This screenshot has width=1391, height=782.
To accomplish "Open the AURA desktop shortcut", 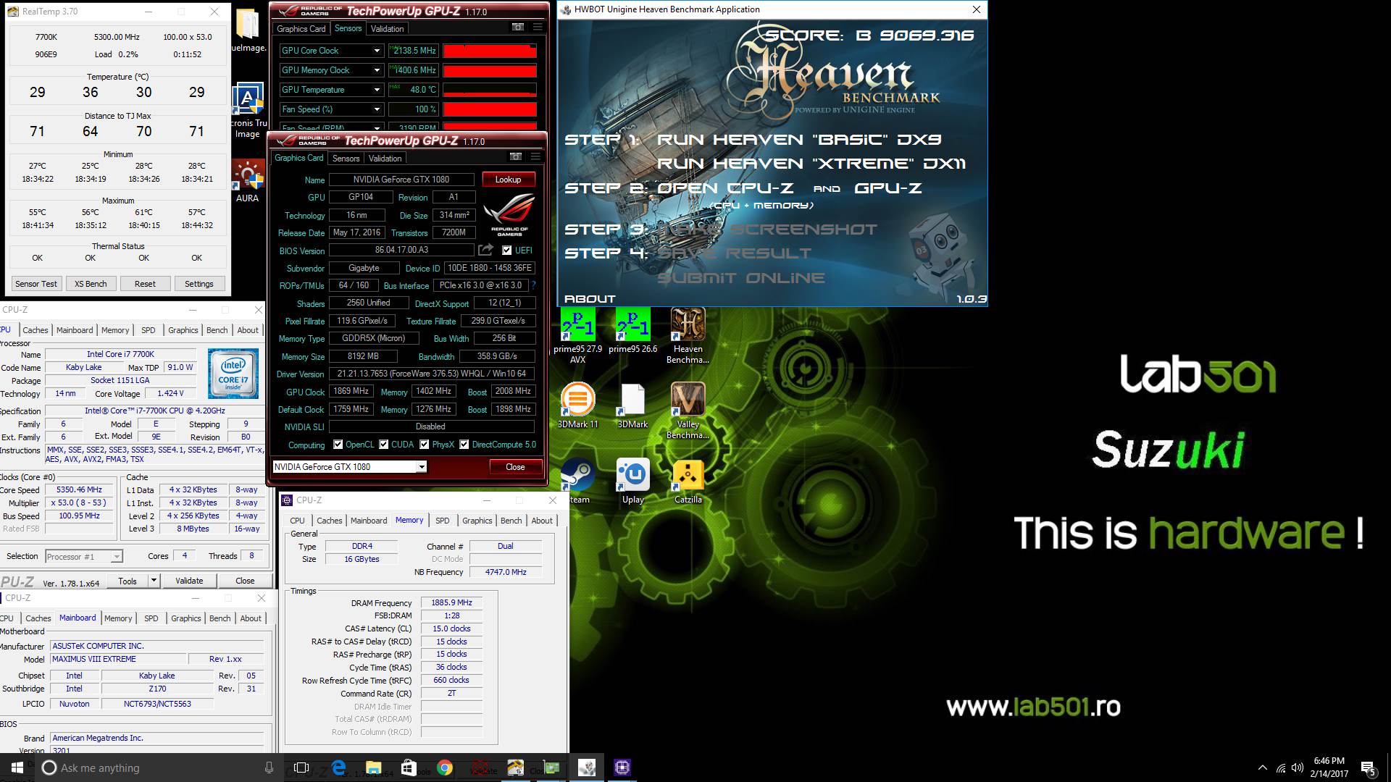I will tap(247, 181).
